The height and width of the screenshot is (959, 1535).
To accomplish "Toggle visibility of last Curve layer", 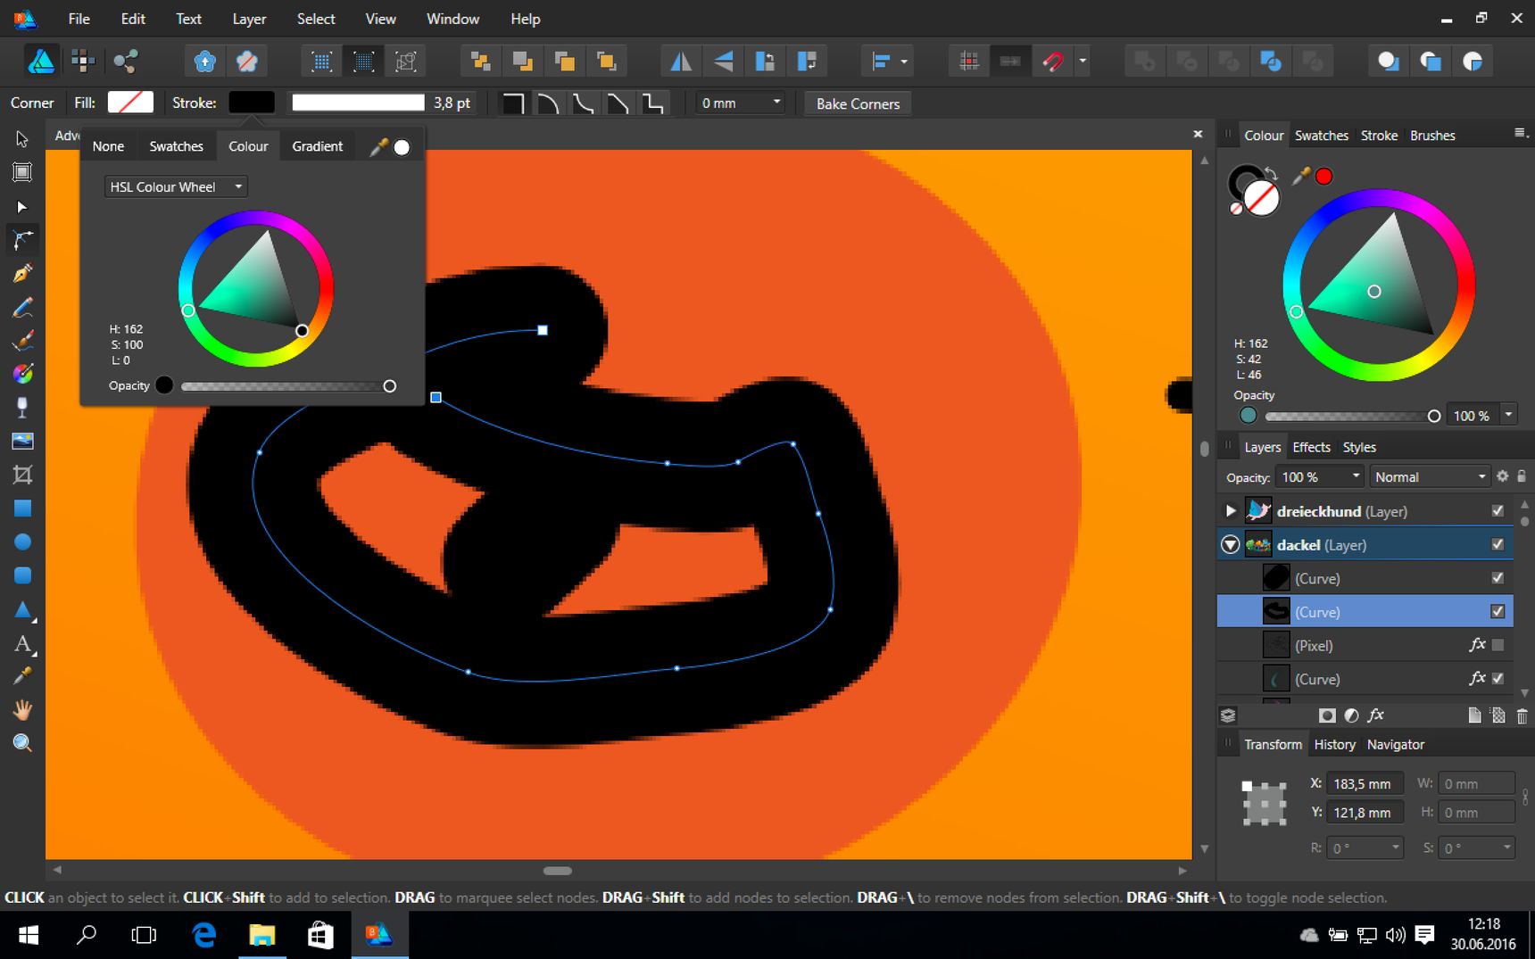I will click(x=1498, y=678).
